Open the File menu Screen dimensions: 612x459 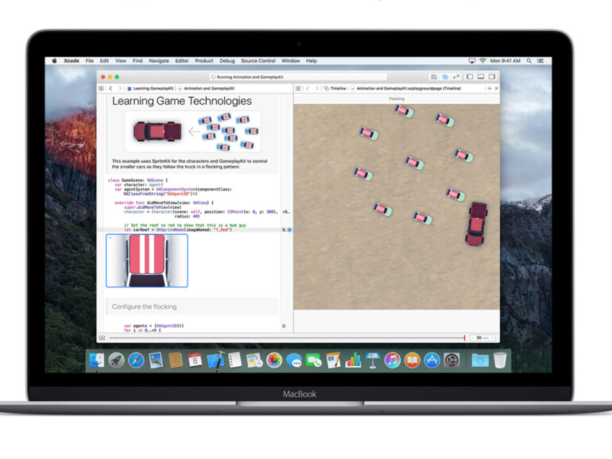[90, 61]
